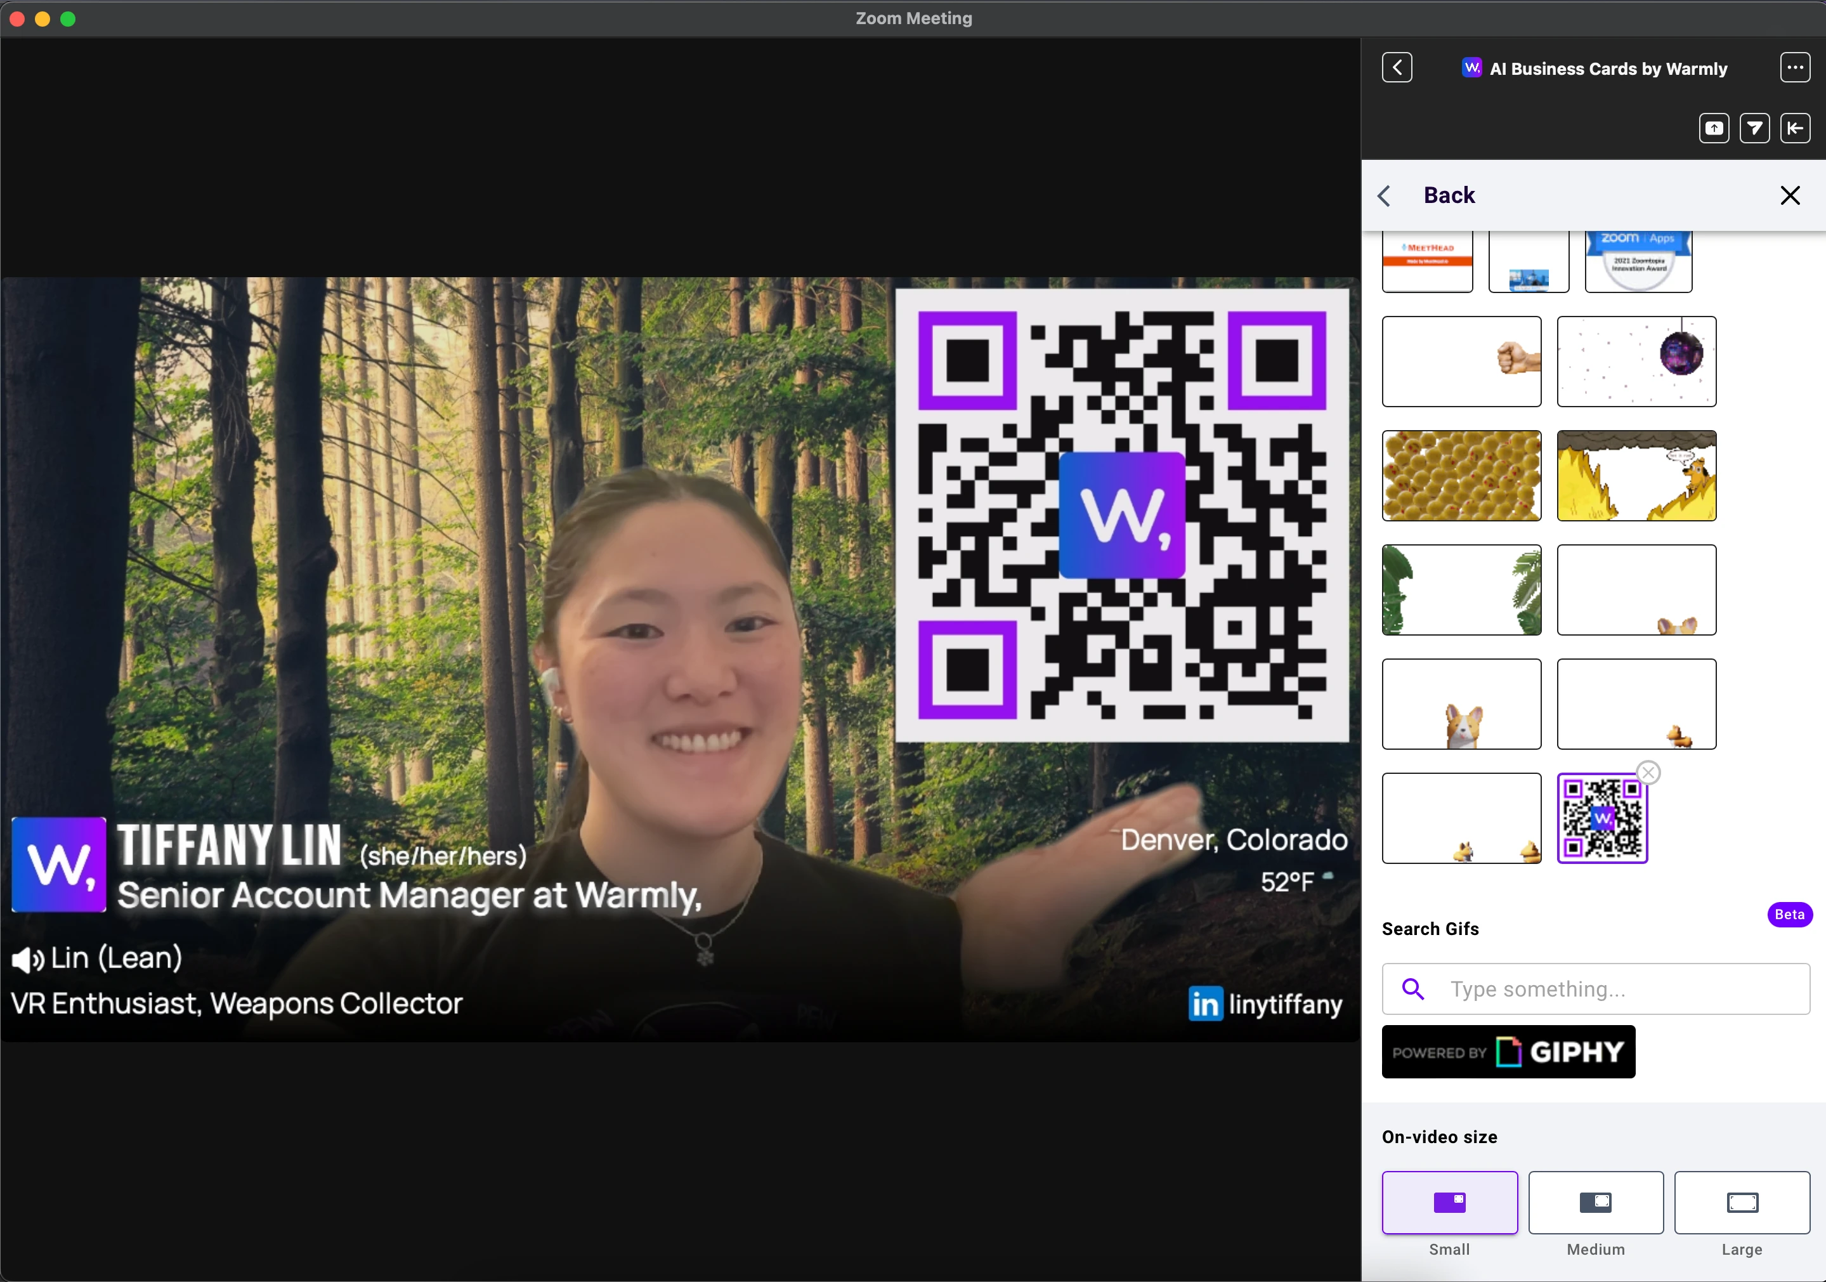Choose the yellow emoji faces GIF

1461,476
